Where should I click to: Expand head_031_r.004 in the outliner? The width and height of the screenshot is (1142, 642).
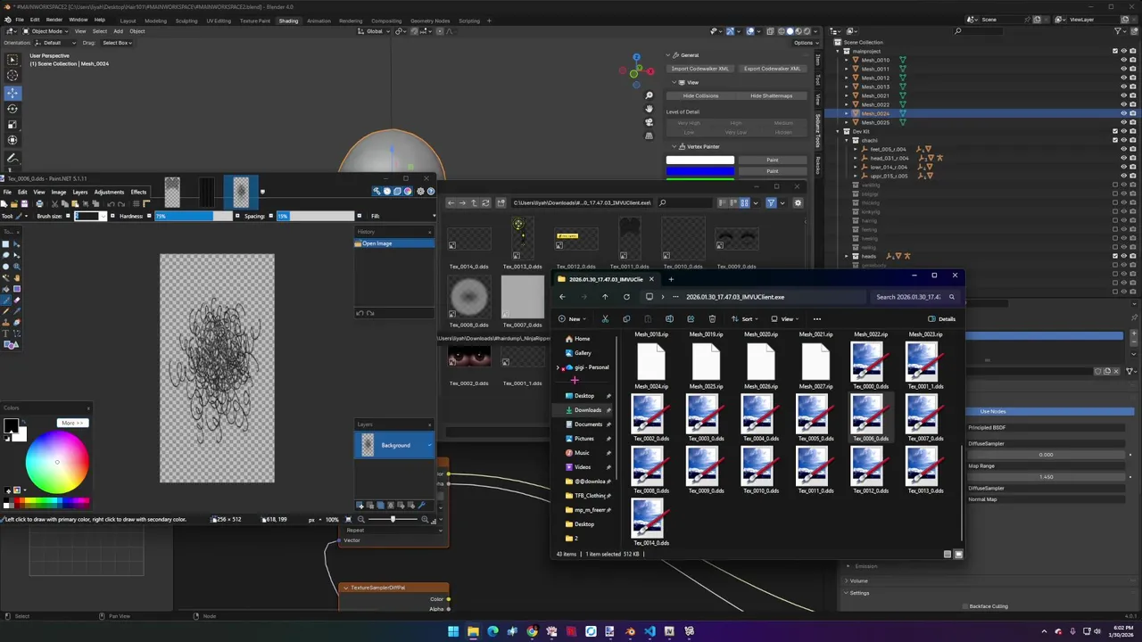point(856,158)
